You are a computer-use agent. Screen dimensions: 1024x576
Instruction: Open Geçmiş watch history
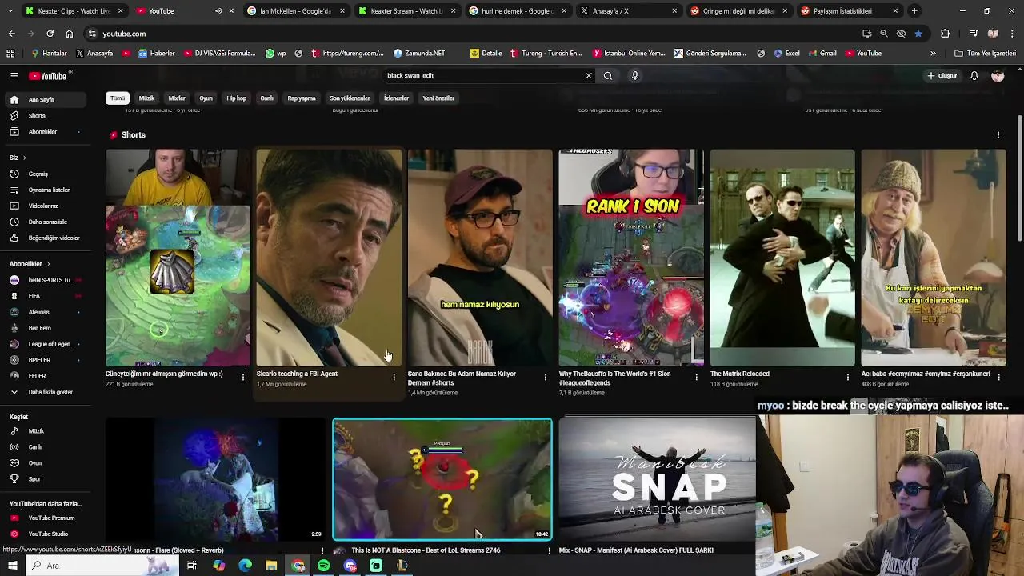45,174
